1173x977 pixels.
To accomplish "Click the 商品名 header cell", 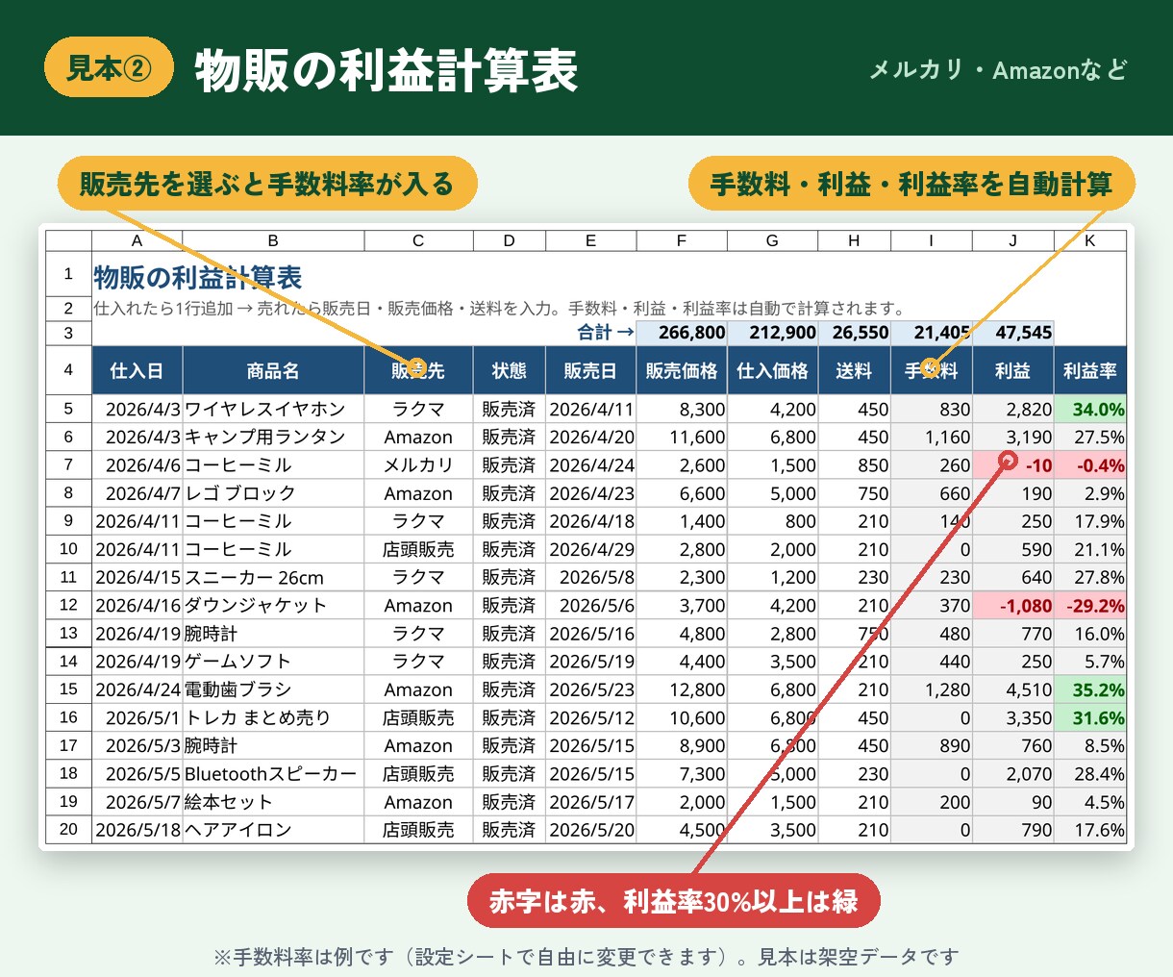I will tap(273, 370).
